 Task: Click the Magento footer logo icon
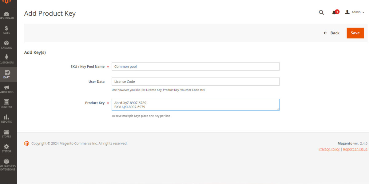pos(27,143)
